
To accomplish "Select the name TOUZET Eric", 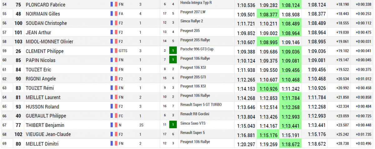I will pyautogui.click(x=38, y=70).
